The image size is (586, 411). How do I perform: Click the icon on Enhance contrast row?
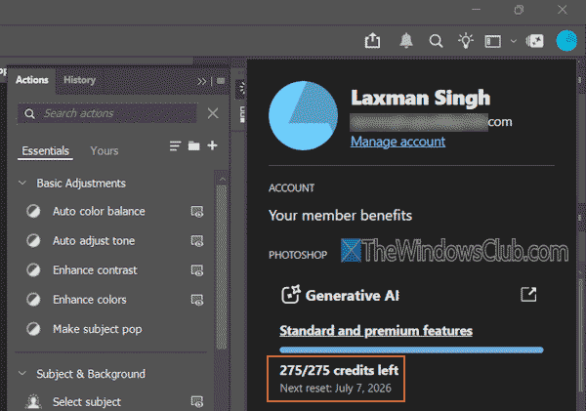[33, 270]
